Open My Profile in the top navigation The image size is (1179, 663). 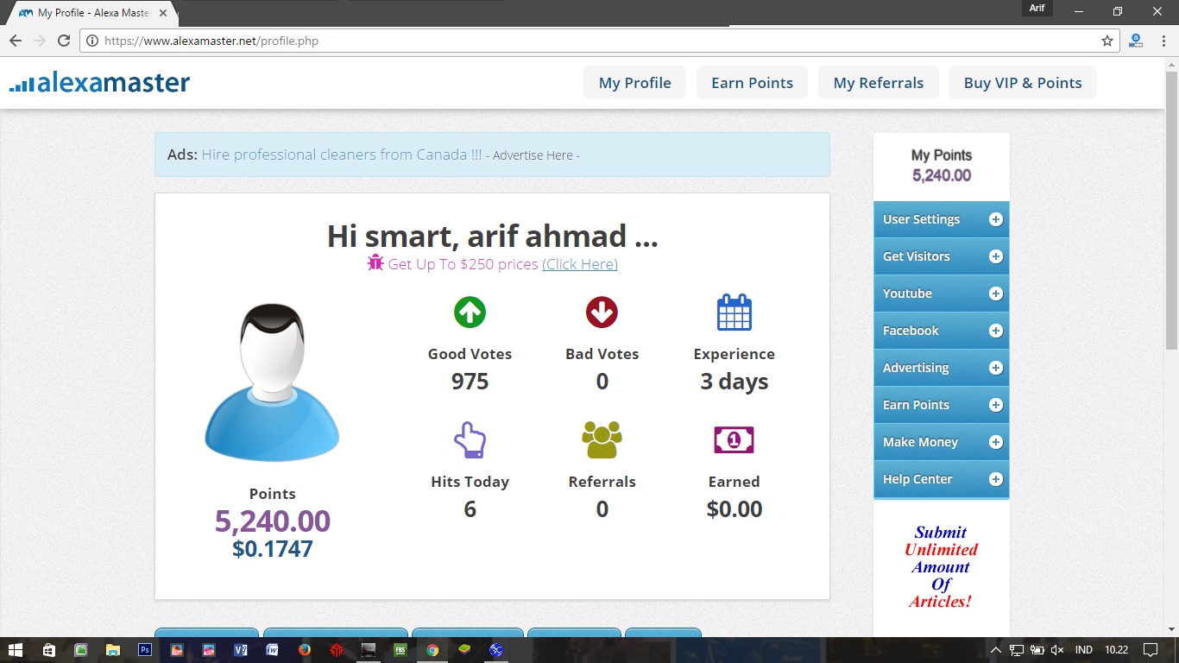pos(634,83)
